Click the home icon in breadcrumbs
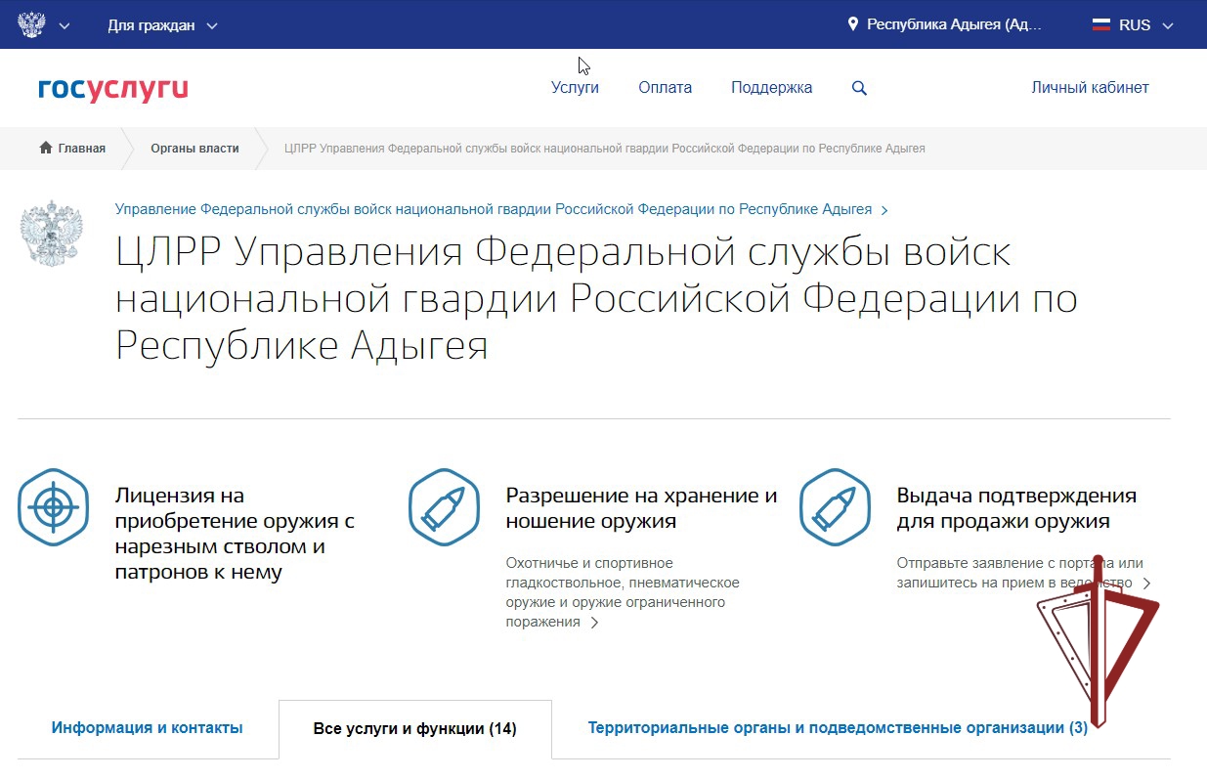The height and width of the screenshot is (779, 1207). click(x=45, y=149)
